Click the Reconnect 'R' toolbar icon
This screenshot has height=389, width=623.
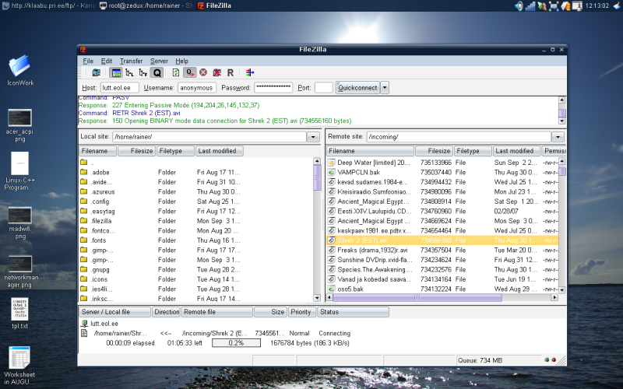click(230, 72)
